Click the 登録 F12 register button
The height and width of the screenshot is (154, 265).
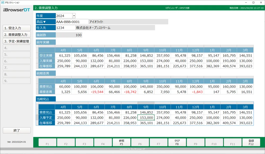pyautogui.click(x=251, y=143)
